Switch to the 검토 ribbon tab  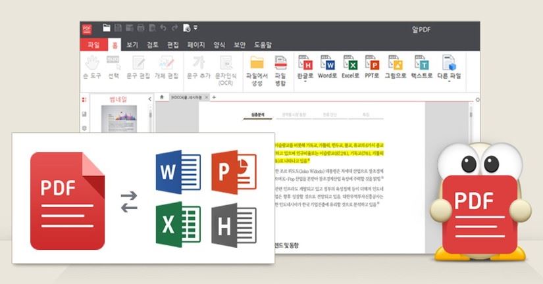pos(153,45)
